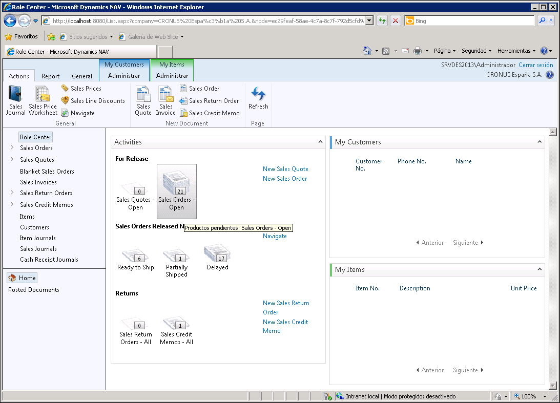Collapse the My Customers panel
Screen dimensions: 560x403
pos(540,142)
